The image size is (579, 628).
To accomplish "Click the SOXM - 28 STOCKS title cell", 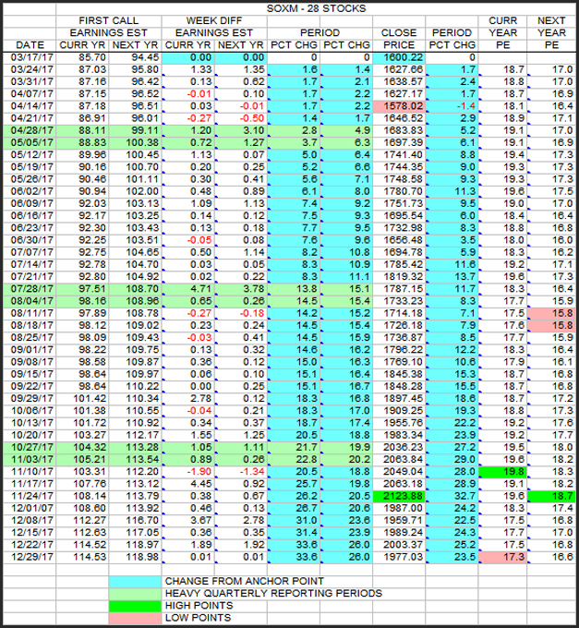I will pos(319,8).
